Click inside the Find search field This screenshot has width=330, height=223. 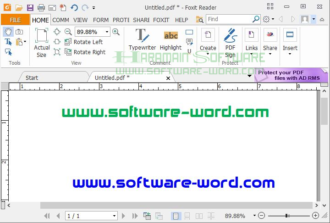[229, 19]
